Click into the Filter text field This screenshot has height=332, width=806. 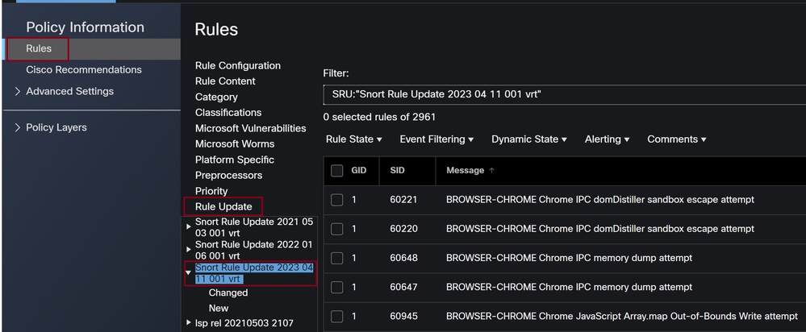click(557, 95)
